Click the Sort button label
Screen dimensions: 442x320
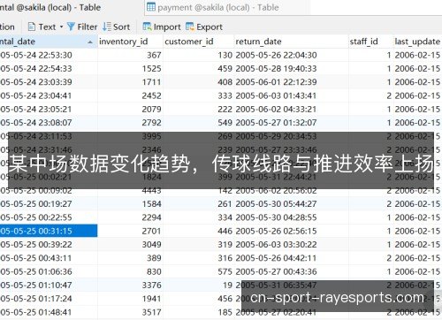(x=121, y=27)
